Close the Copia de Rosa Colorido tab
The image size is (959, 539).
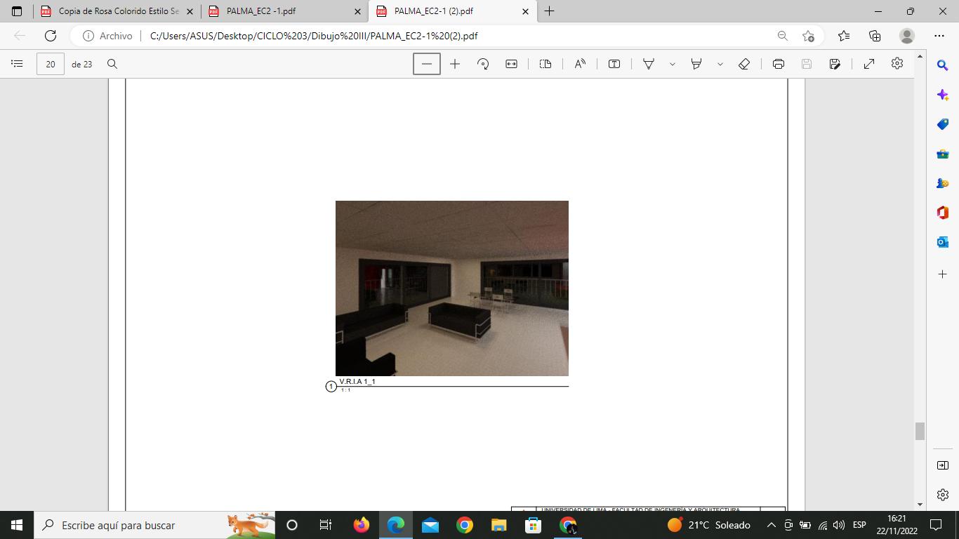(190, 11)
